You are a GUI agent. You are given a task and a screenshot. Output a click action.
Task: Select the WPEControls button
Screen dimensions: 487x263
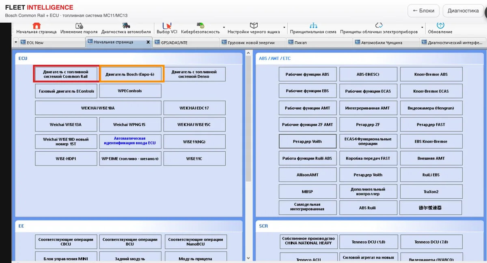[130, 91]
